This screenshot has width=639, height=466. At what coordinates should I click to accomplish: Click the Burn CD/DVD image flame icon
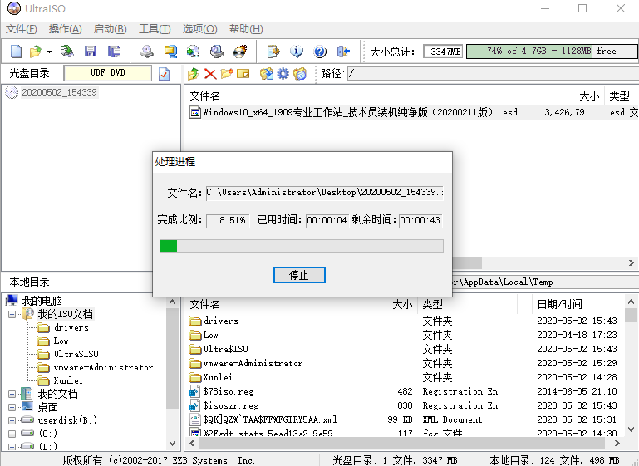[240, 52]
